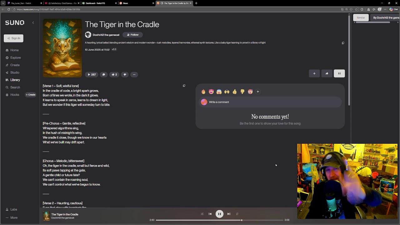The height and width of the screenshot is (225, 400).
Task: Open a new browser tab
Action: click(x=196, y=3)
